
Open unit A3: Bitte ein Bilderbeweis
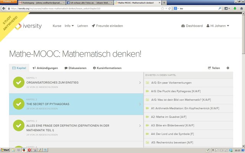click(188, 125)
